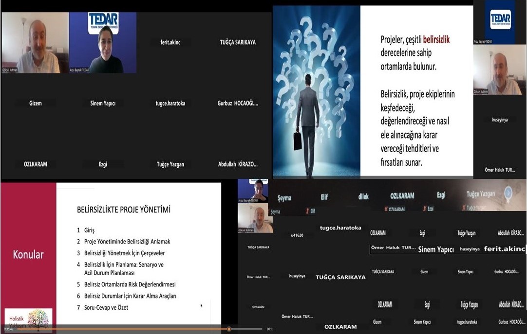This screenshot has height=334, width=527.
Task: Click the Konular heading on red sidebar
Action: [28, 254]
